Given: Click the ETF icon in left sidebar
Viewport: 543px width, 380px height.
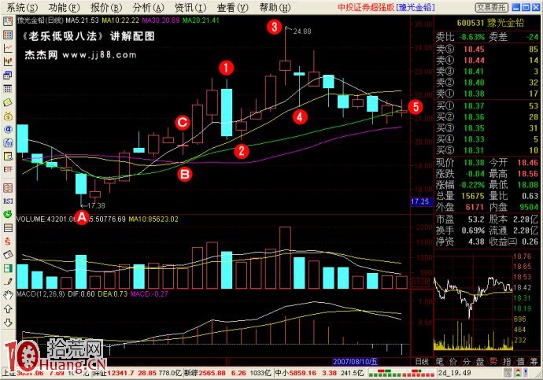Looking at the screenshot, I should 8,169.
